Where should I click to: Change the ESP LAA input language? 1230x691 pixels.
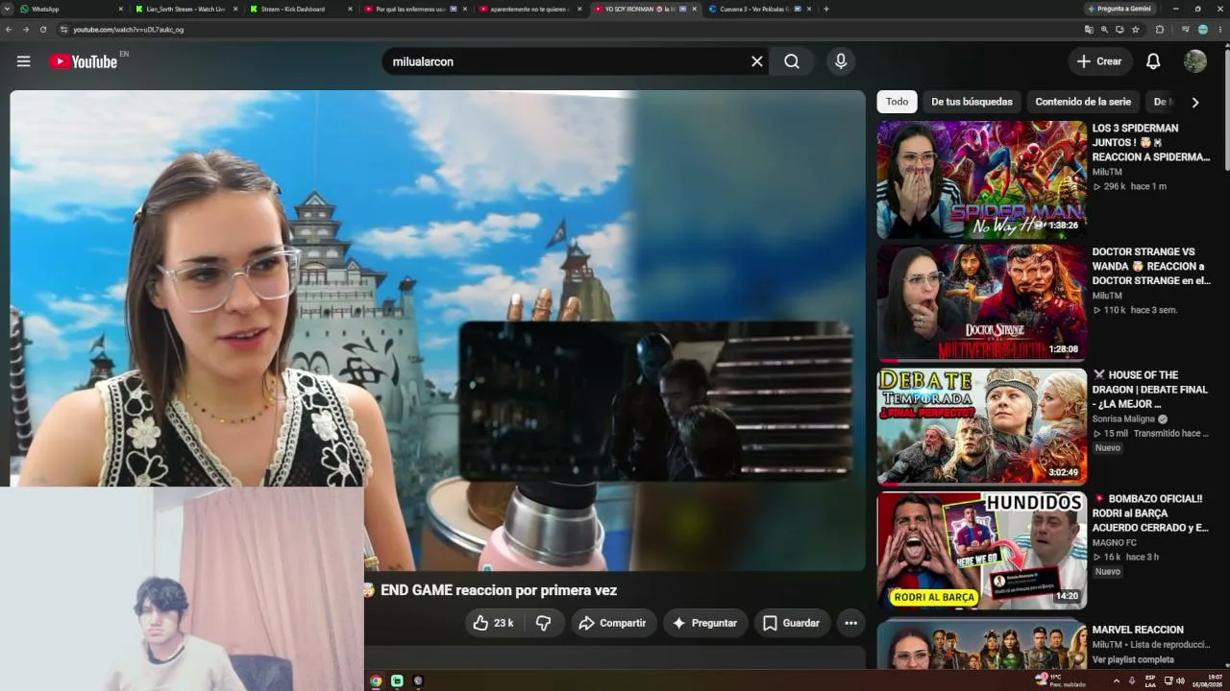coord(1150,680)
